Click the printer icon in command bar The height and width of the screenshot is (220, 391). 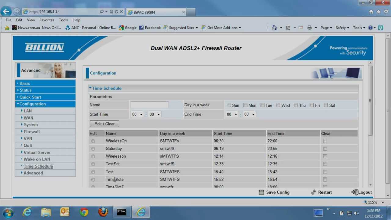[309, 28]
